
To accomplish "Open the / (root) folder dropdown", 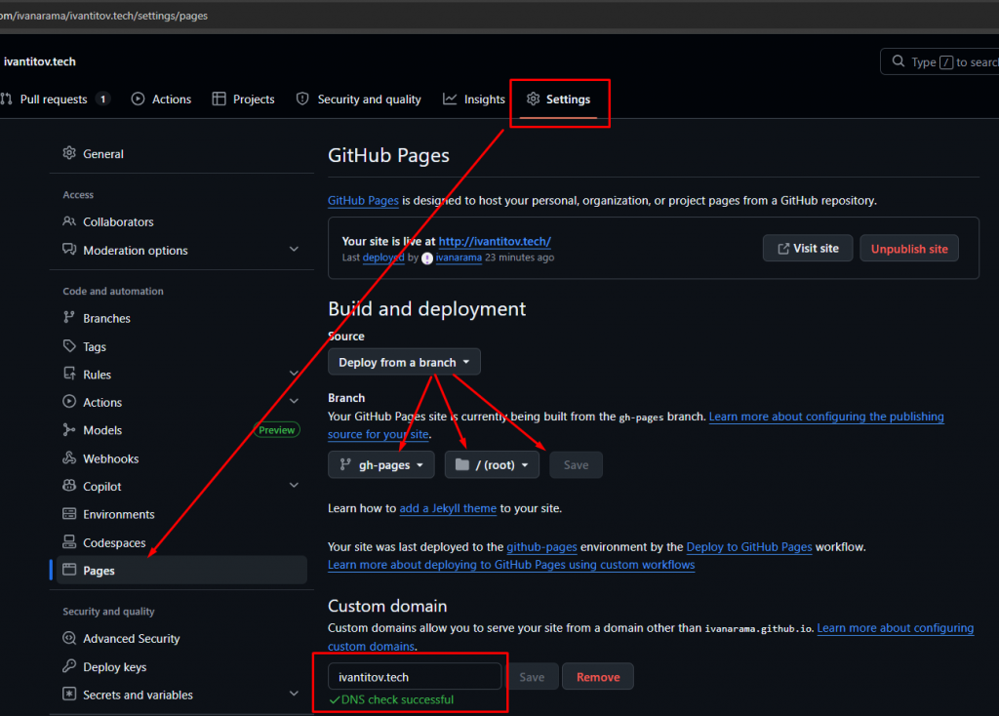I will pos(492,464).
